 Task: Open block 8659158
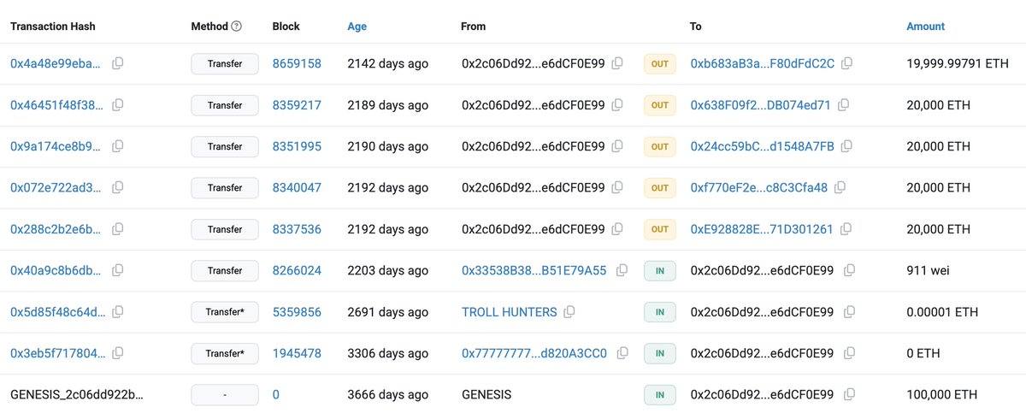(x=297, y=63)
